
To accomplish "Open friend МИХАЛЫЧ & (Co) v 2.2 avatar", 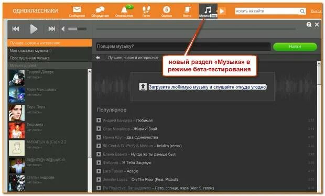I will coord(17,148).
